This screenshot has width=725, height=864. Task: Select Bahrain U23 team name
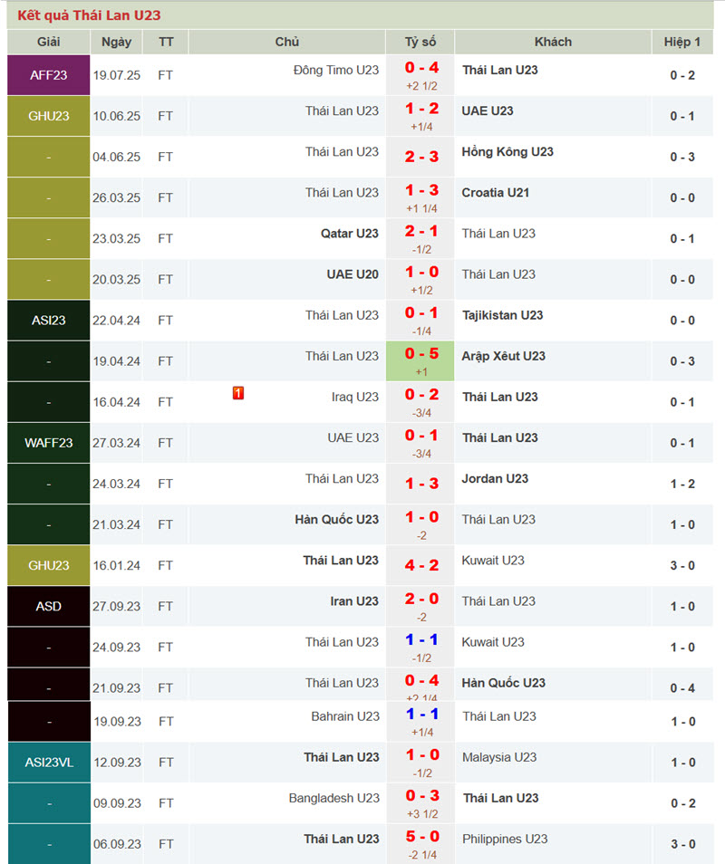coord(345,716)
